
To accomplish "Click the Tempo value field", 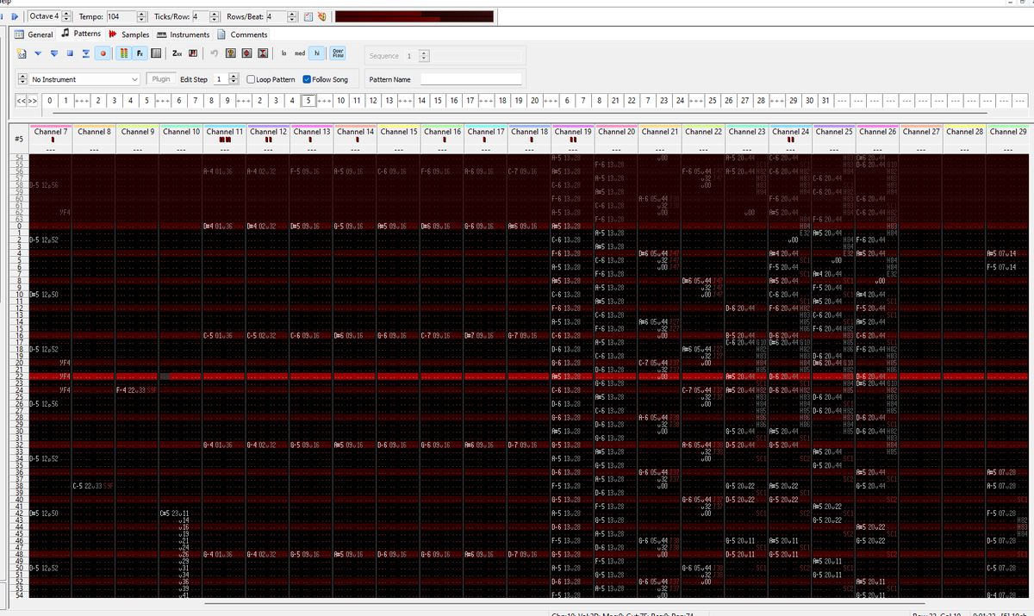I will pos(121,16).
